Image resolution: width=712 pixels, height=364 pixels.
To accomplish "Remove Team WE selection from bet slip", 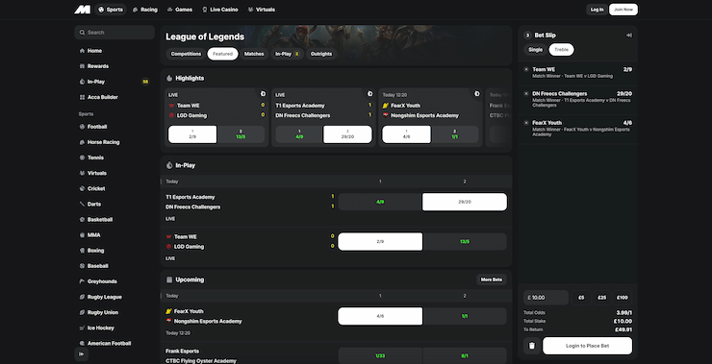I will click(x=526, y=69).
